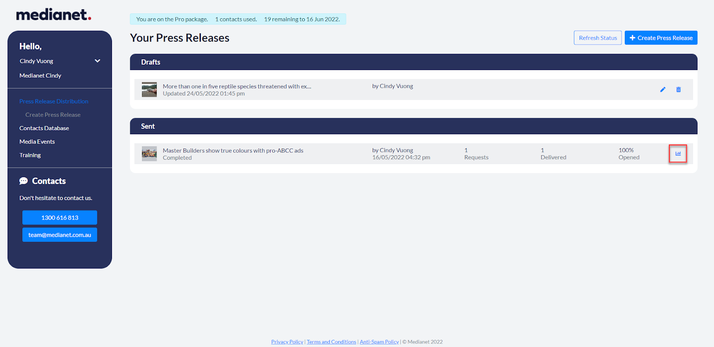This screenshot has height=347, width=714.
Task: Click the 'Your Press Releases' heading
Action: click(x=179, y=38)
